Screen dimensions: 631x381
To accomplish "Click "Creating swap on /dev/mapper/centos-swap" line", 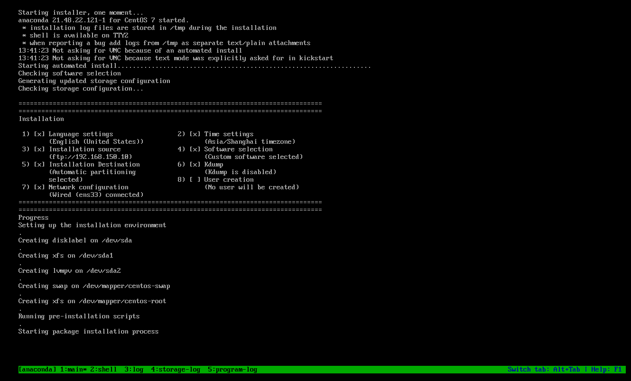I will pos(94,286).
